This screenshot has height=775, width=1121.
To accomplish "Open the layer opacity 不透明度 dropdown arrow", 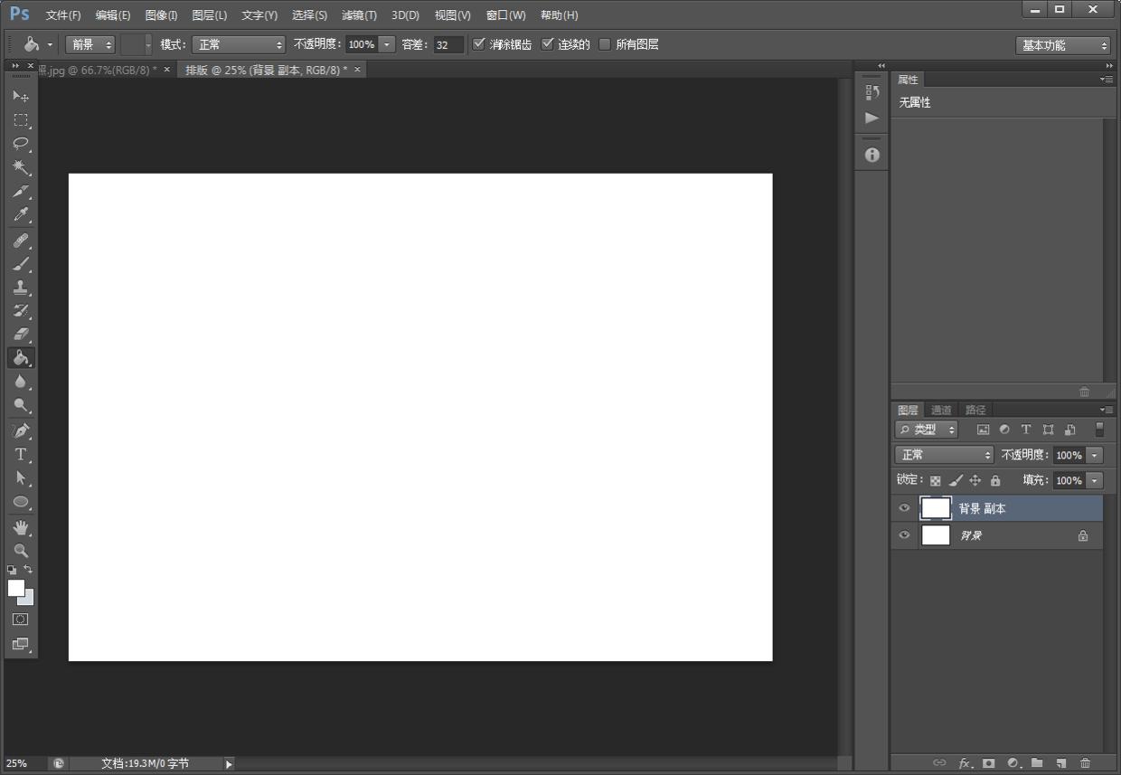I will pos(1095,455).
